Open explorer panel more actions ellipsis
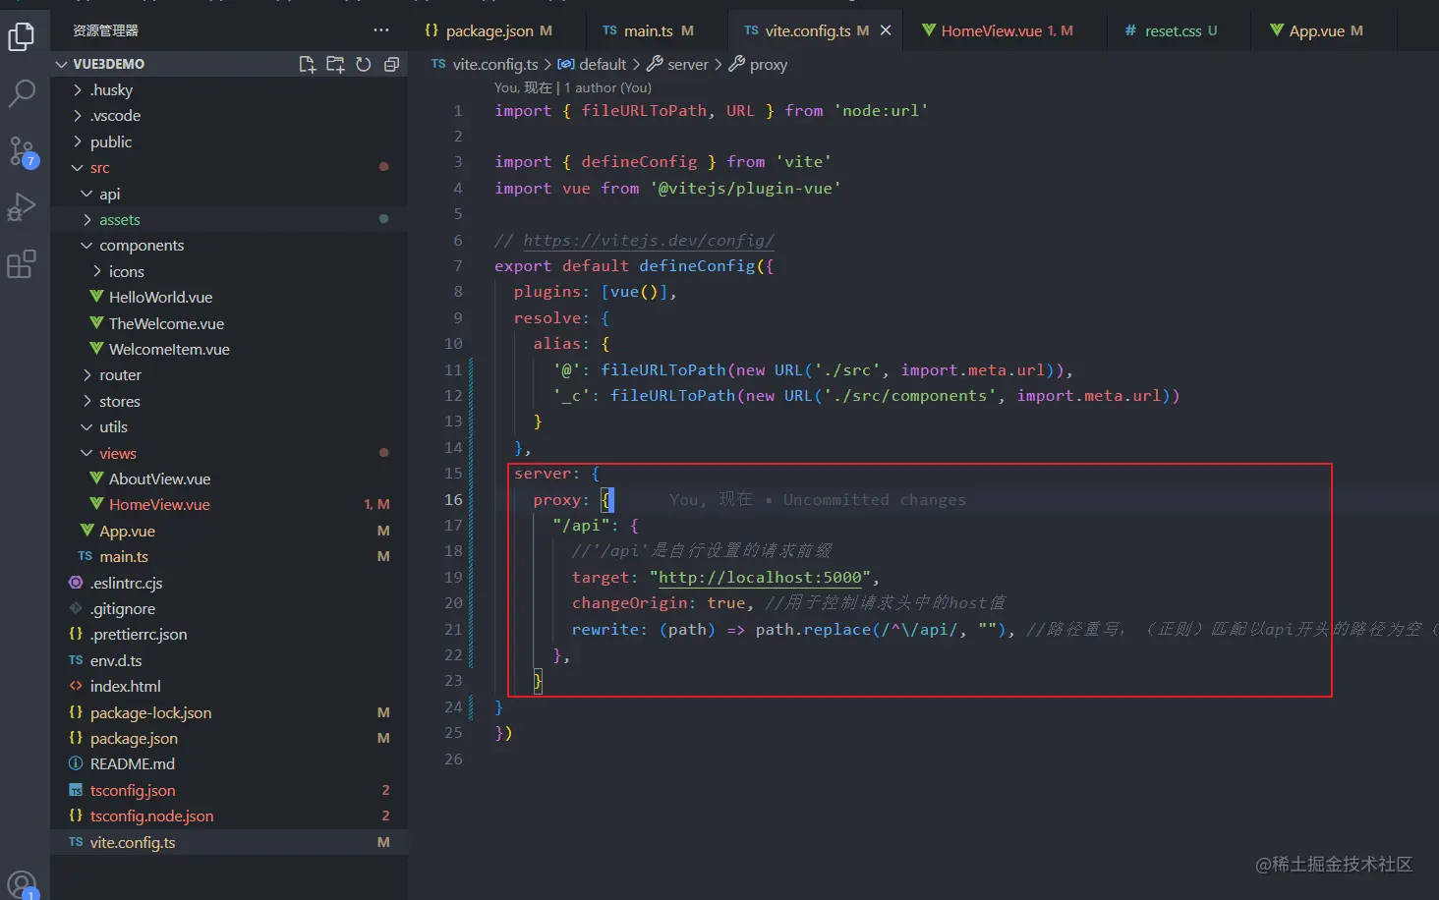This screenshot has width=1439, height=900. (x=381, y=30)
